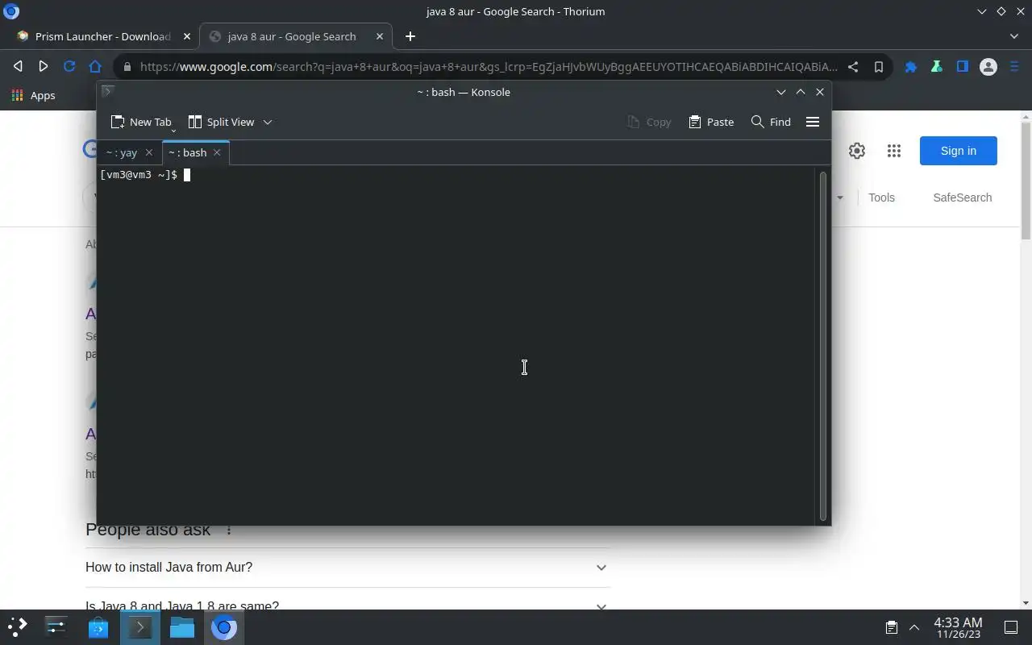Expand the search filter dropdown near Tools
The height and width of the screenshot is (645, 1032).
[x=839, y=198]
